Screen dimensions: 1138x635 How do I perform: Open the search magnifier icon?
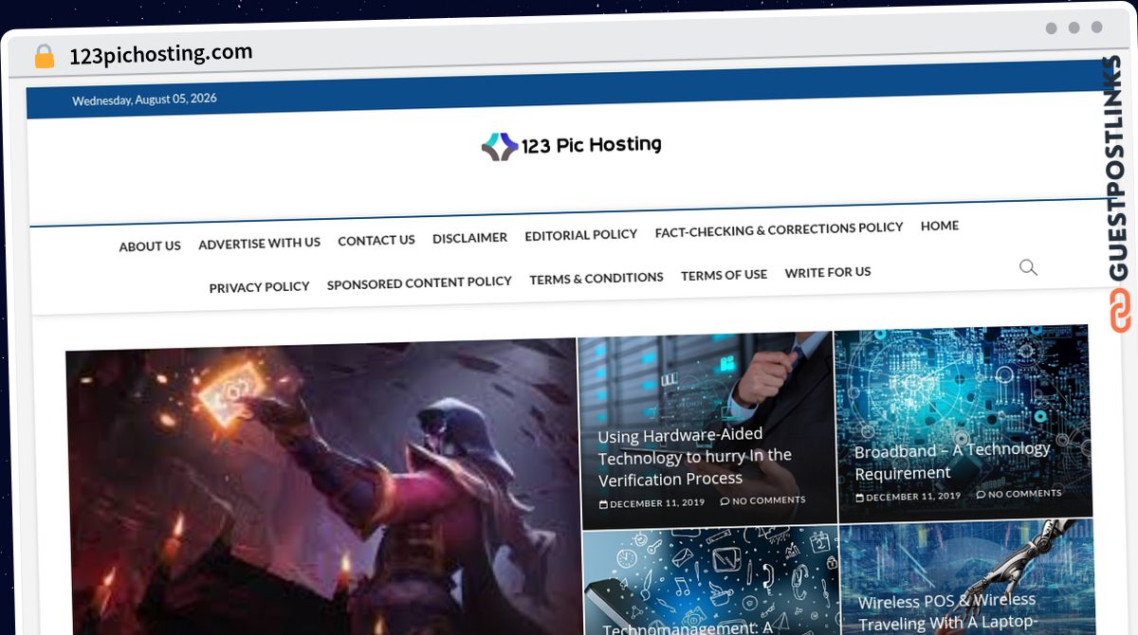[x=1028, y=267]
